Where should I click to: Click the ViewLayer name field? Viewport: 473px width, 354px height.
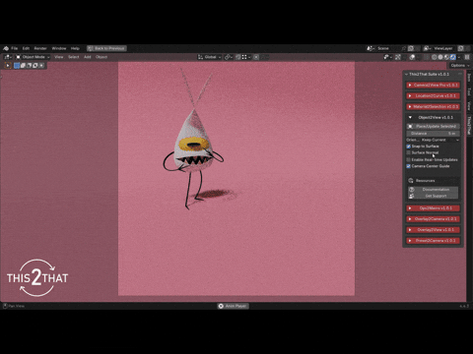click(443, 48)
